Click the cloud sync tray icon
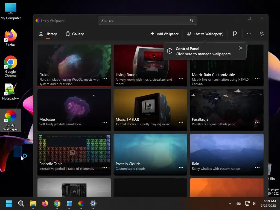The width and height of the screenshot is (280, 210). pos(239,203)
